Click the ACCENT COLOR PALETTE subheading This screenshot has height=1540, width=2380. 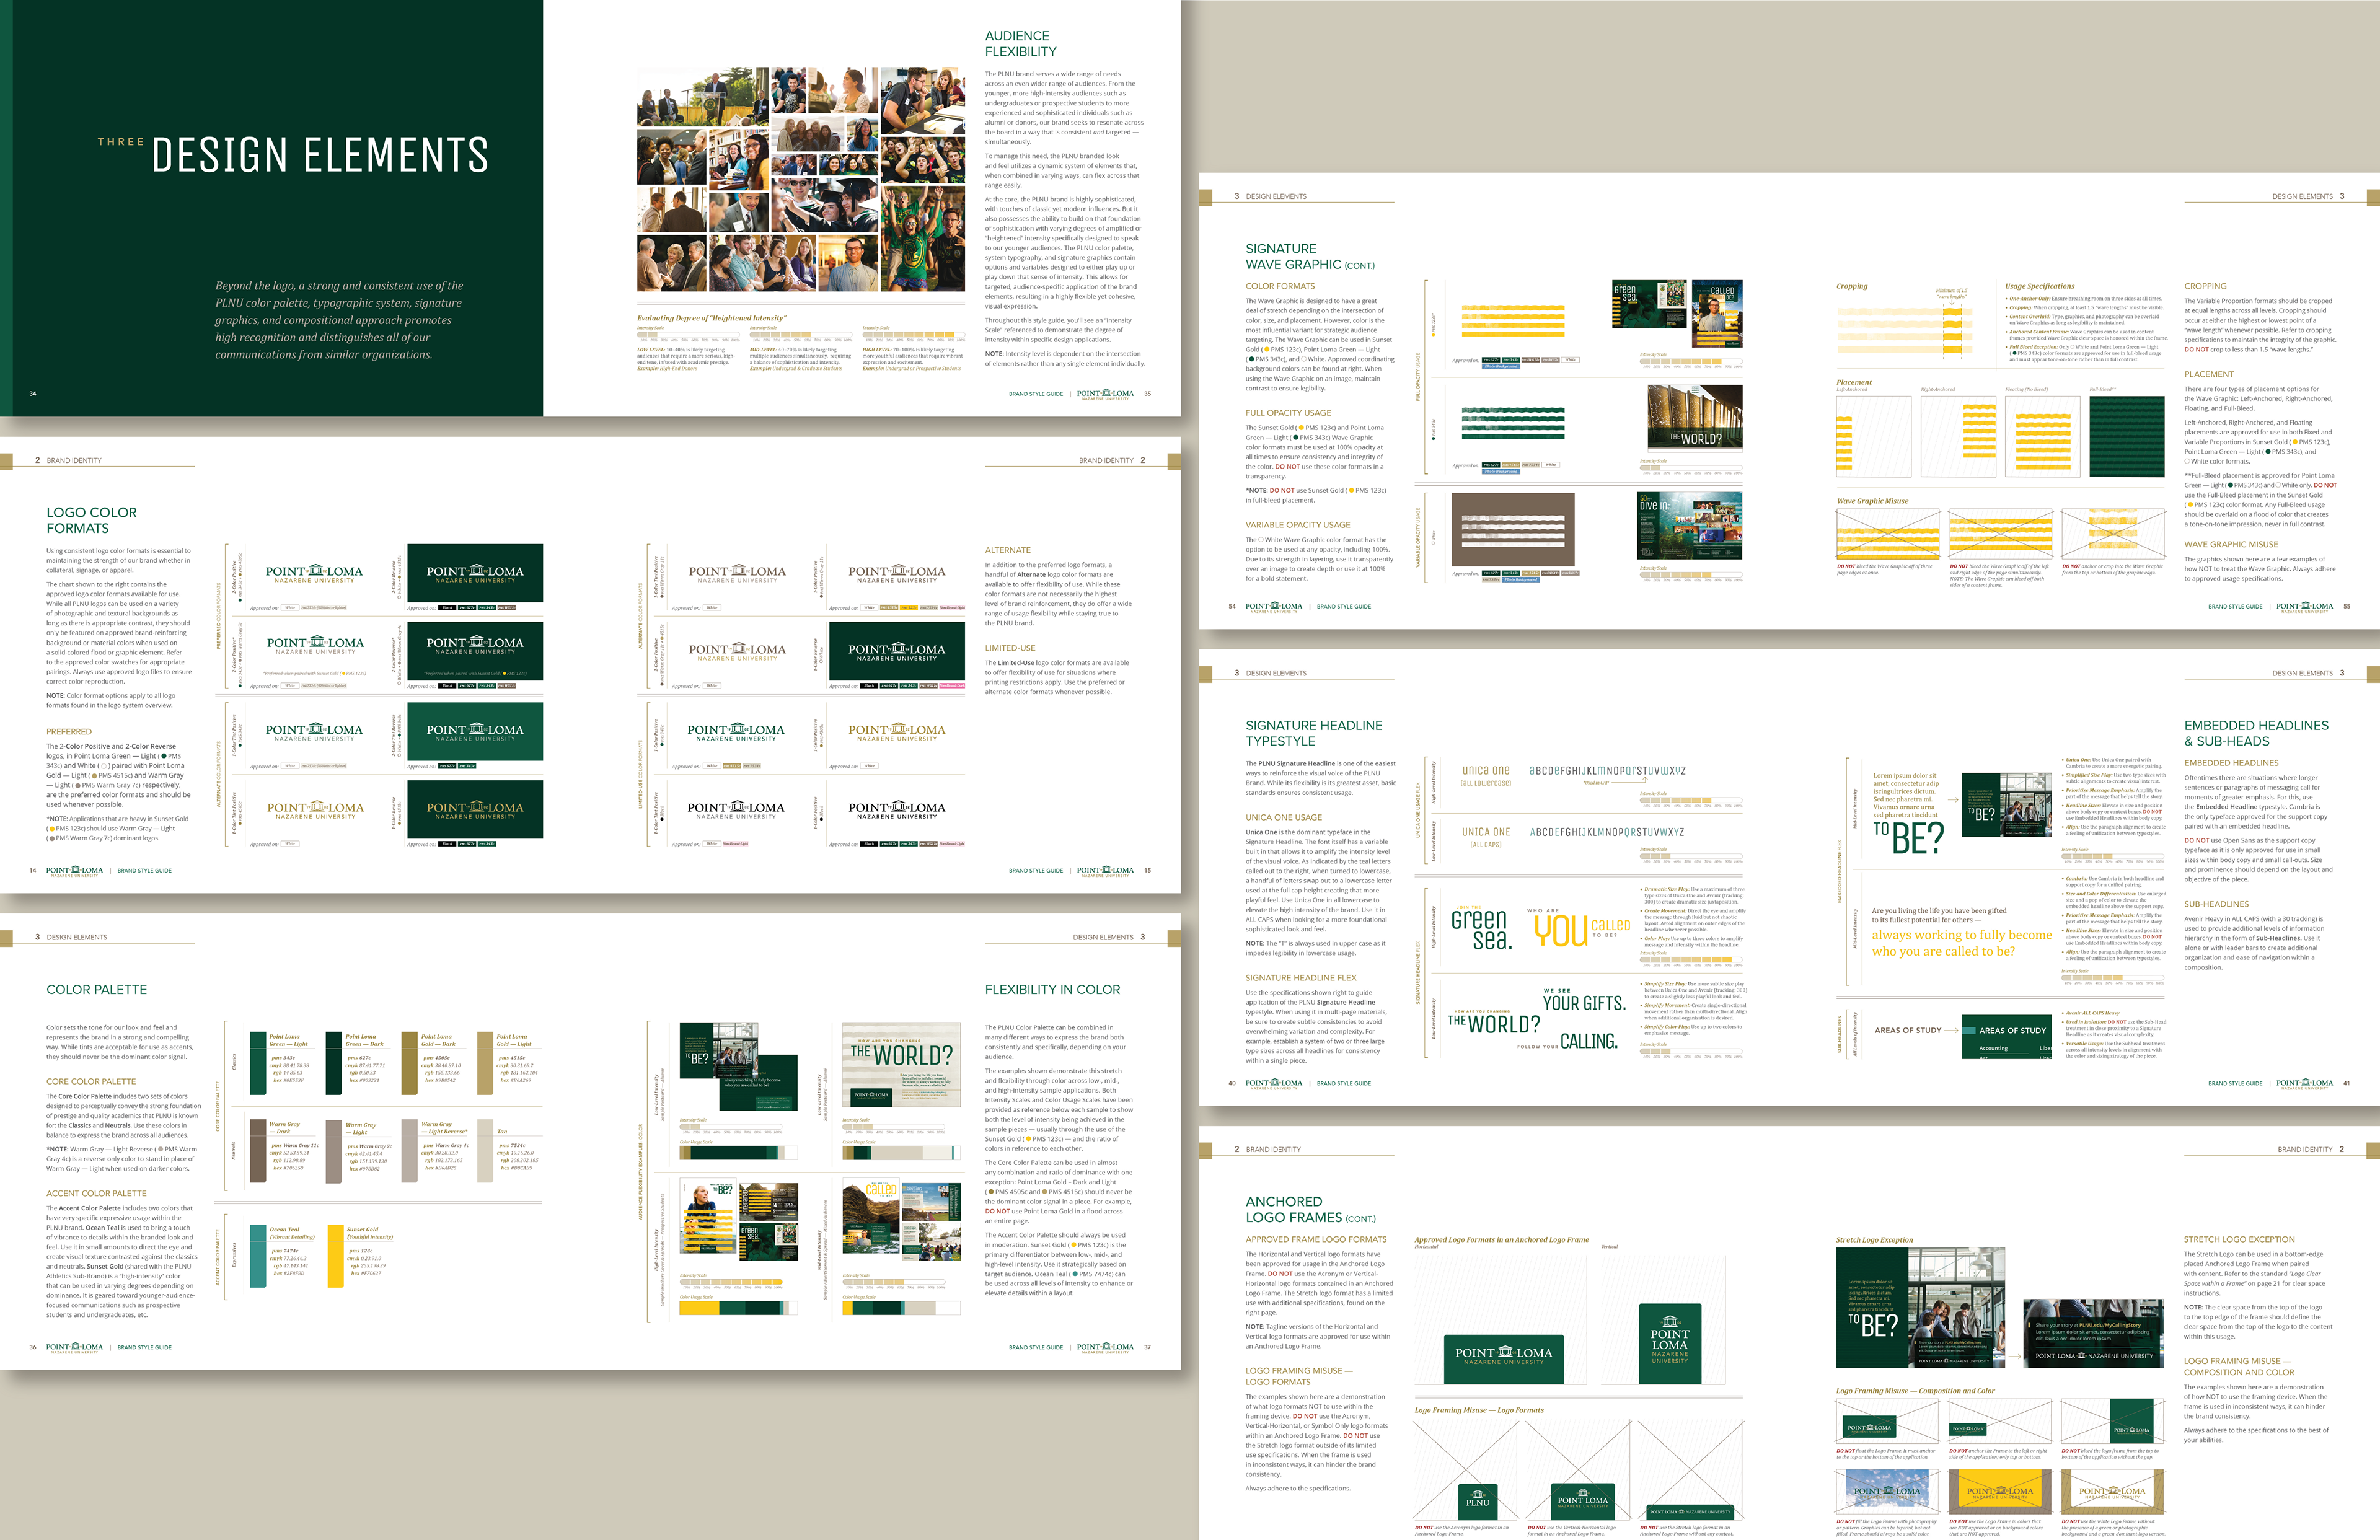pos(96,1193)
